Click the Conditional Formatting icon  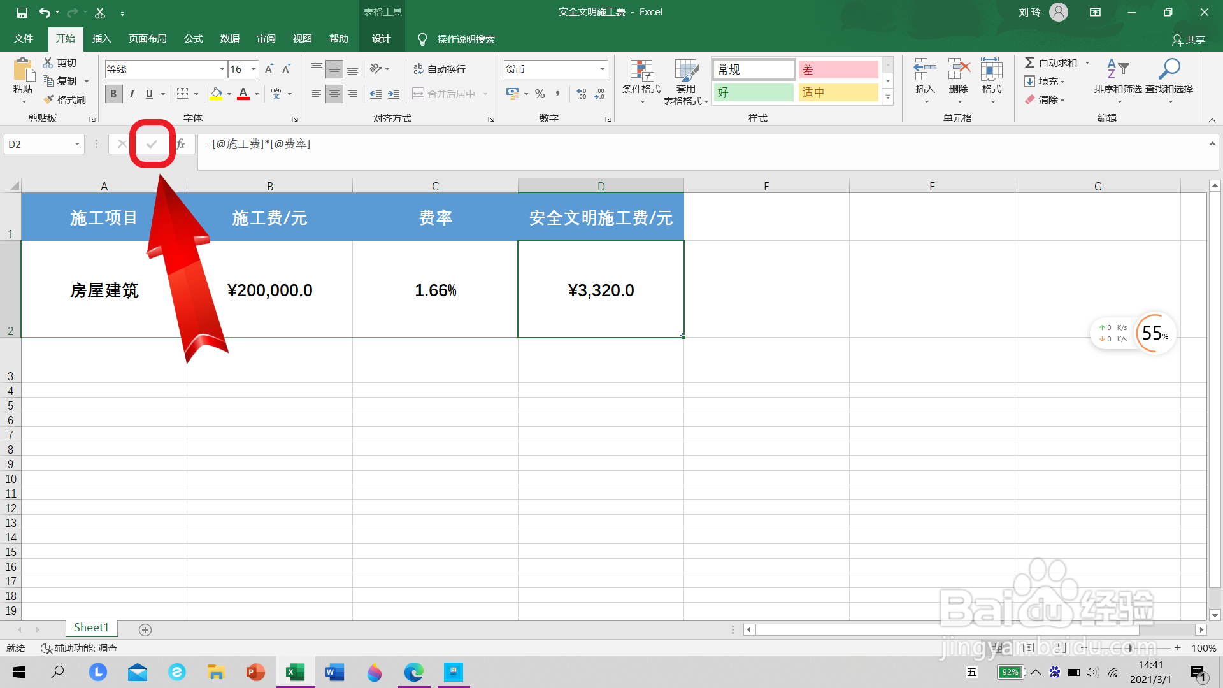[641, 71]
